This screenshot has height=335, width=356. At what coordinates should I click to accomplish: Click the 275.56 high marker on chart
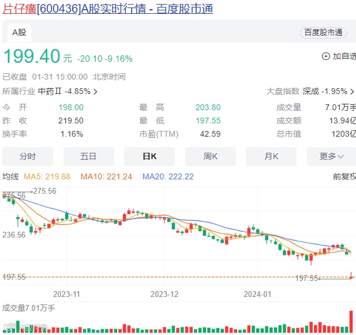(x=45, y=191)
